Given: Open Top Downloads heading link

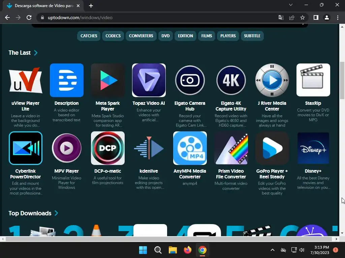Looking at the screenshot, I should pyautogui.click(x=30, y=213).
